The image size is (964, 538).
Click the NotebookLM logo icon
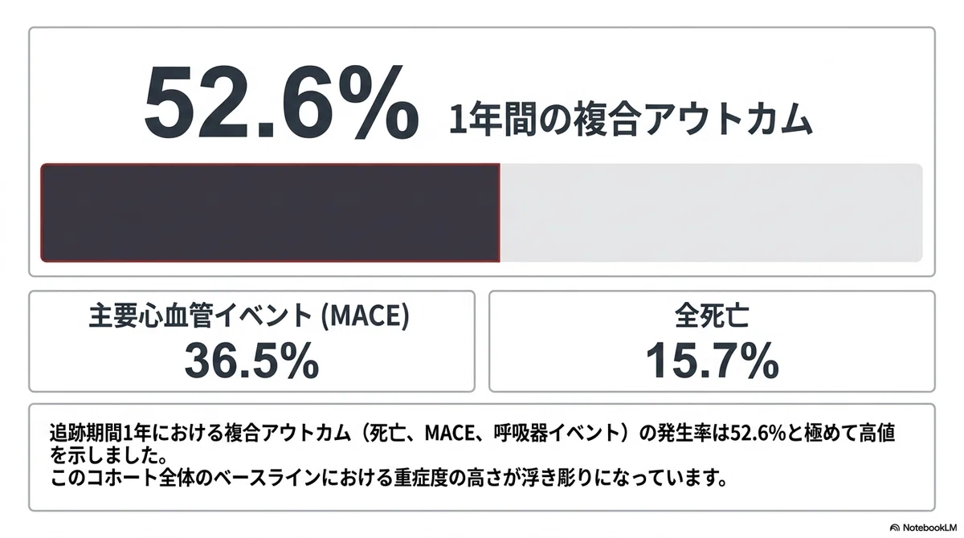894,528
